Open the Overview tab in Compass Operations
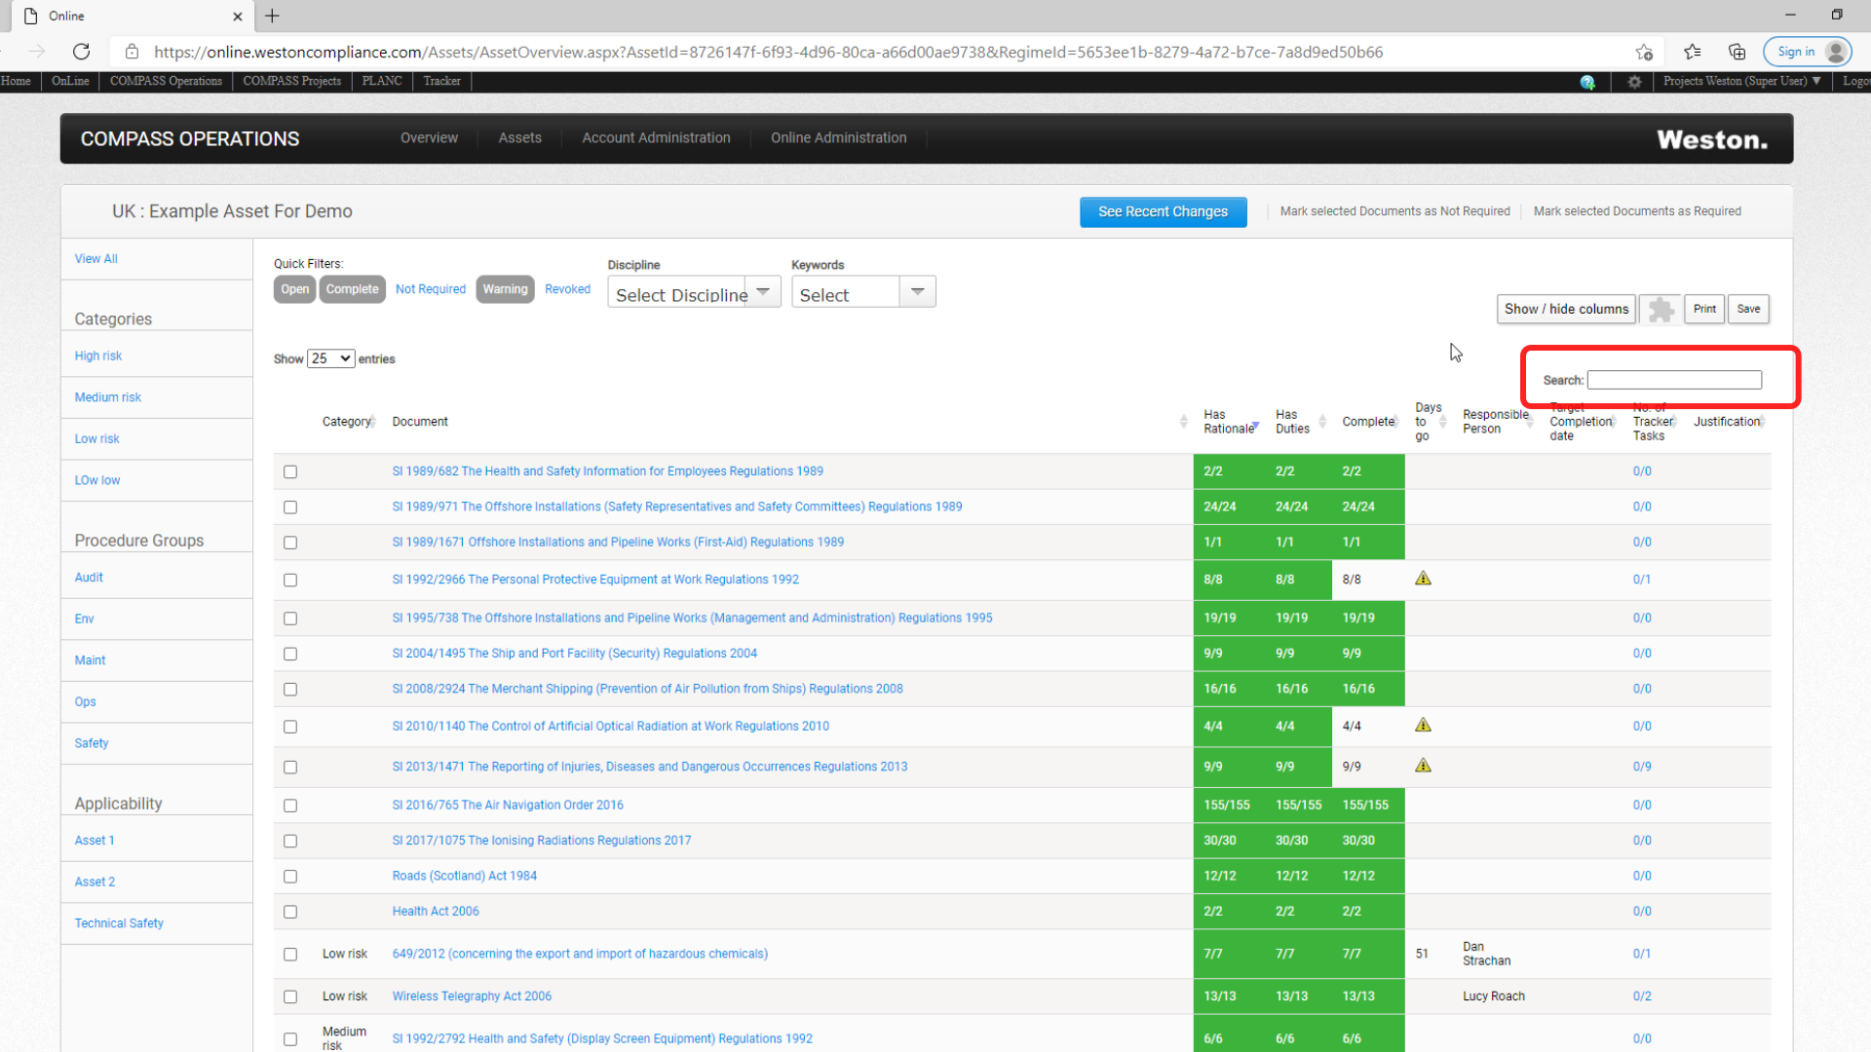 pyautogui.click(x=429, y=138)
